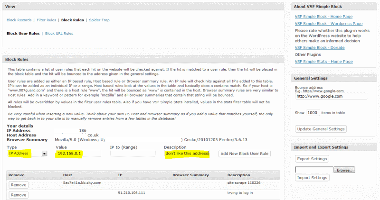The image size is (380, 200).
Task: Click Update General Settings button
Action: coord(321,129)
